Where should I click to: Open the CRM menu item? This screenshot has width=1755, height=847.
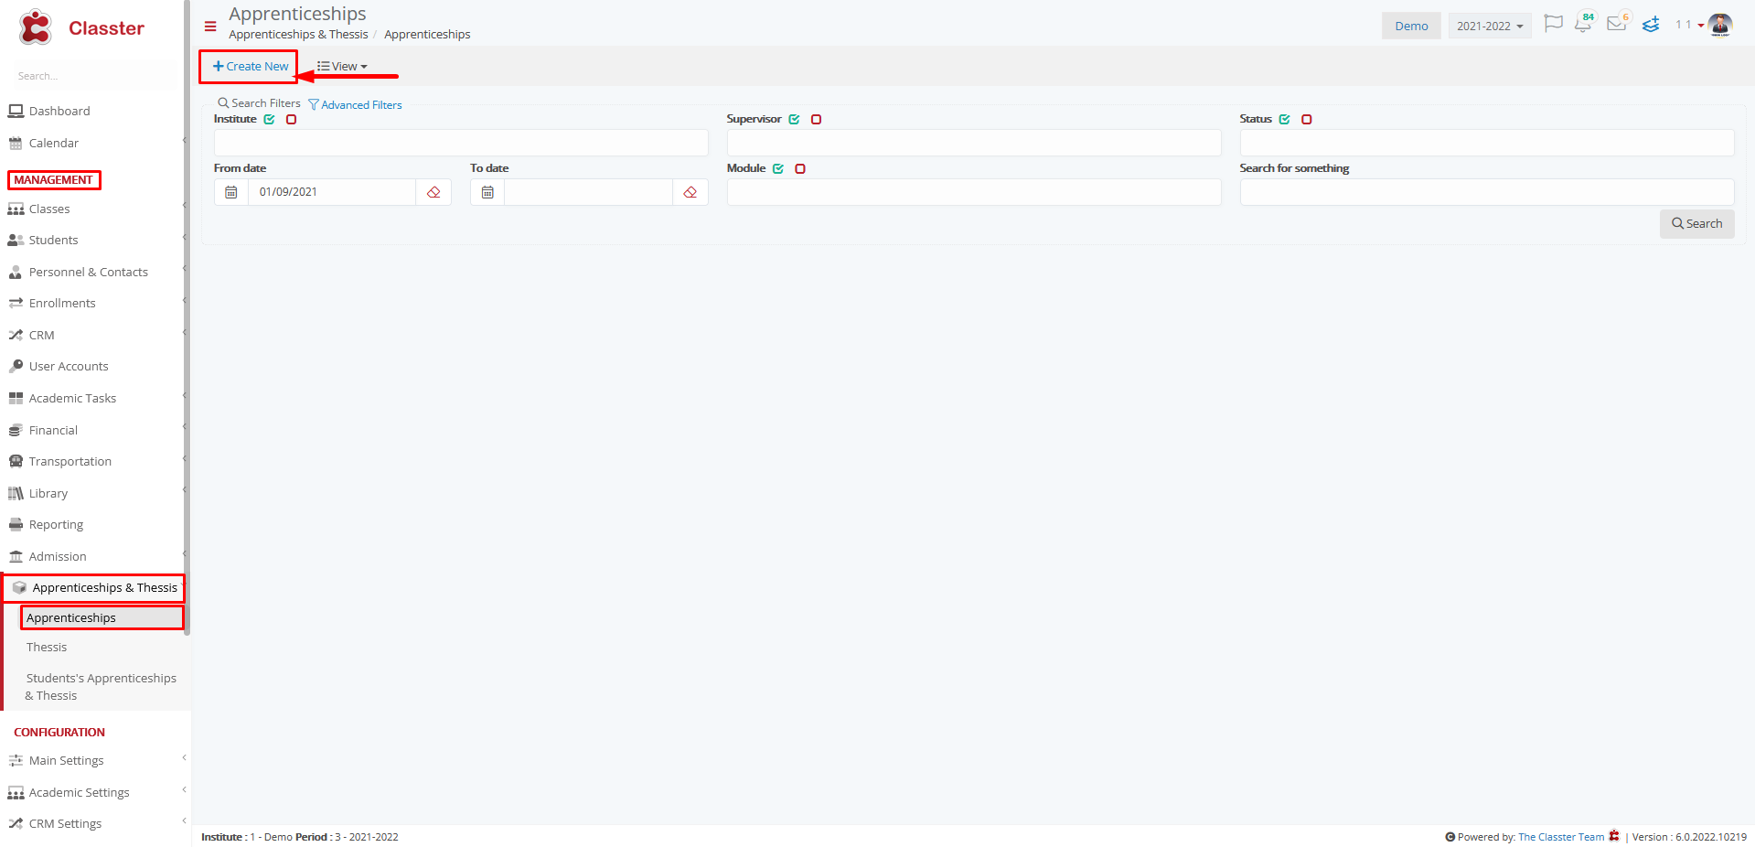tap(41, 335)
